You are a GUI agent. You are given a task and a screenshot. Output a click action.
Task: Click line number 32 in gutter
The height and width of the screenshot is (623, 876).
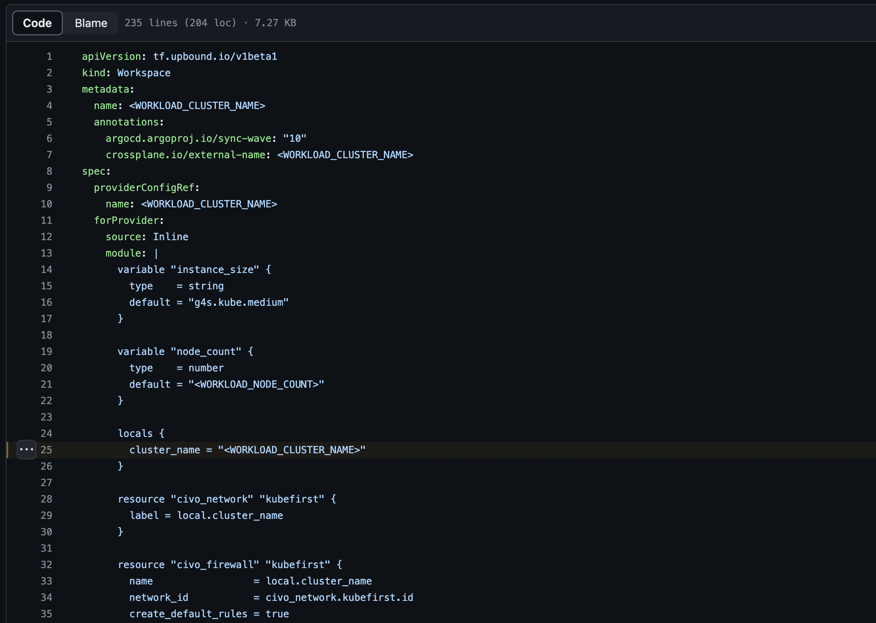(46, 565)
